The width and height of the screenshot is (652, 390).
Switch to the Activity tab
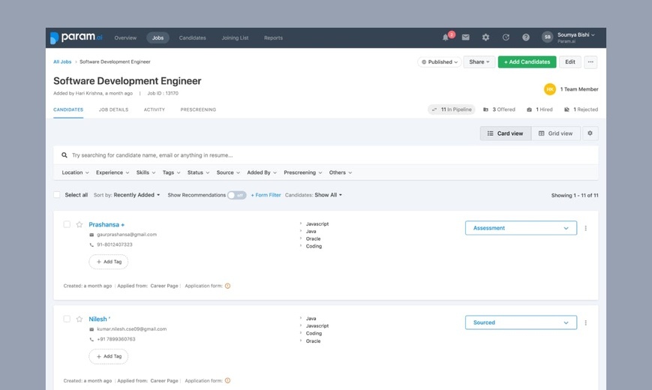[x=155, y=109]
